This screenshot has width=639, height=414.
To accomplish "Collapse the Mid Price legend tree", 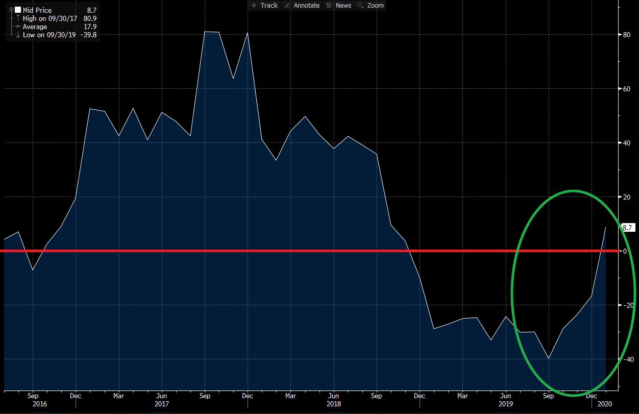I will (x=11, y=10).
